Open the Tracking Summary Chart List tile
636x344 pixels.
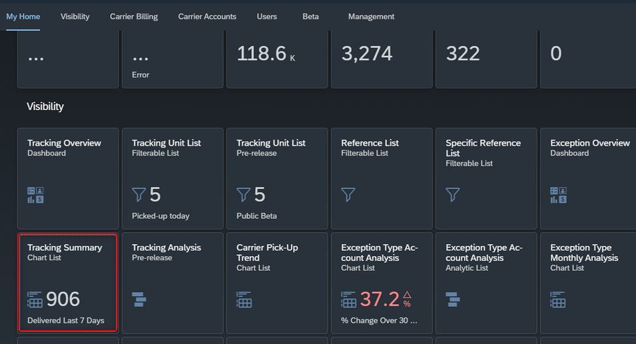(x=68, y=283)
